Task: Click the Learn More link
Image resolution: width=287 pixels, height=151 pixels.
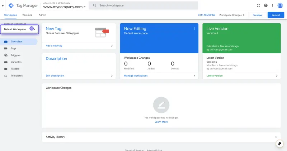Action: 161,122
